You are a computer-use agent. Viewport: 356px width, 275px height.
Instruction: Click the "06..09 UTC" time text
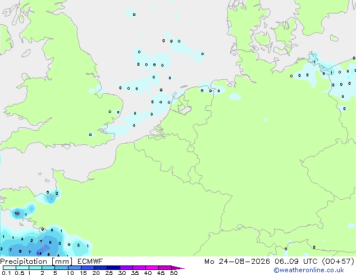coord(296,262)
